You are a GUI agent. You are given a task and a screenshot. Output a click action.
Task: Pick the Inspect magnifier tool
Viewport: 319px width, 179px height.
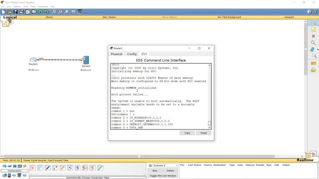pyautogui.click(x=314, y=43)
